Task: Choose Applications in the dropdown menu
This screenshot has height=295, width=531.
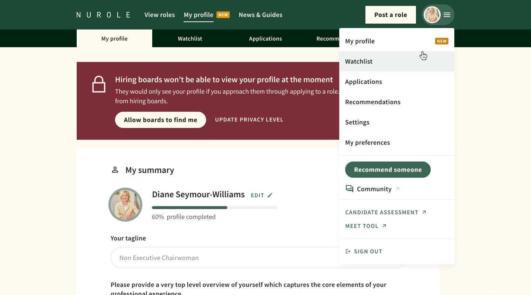Action: [x=397, y=81]
